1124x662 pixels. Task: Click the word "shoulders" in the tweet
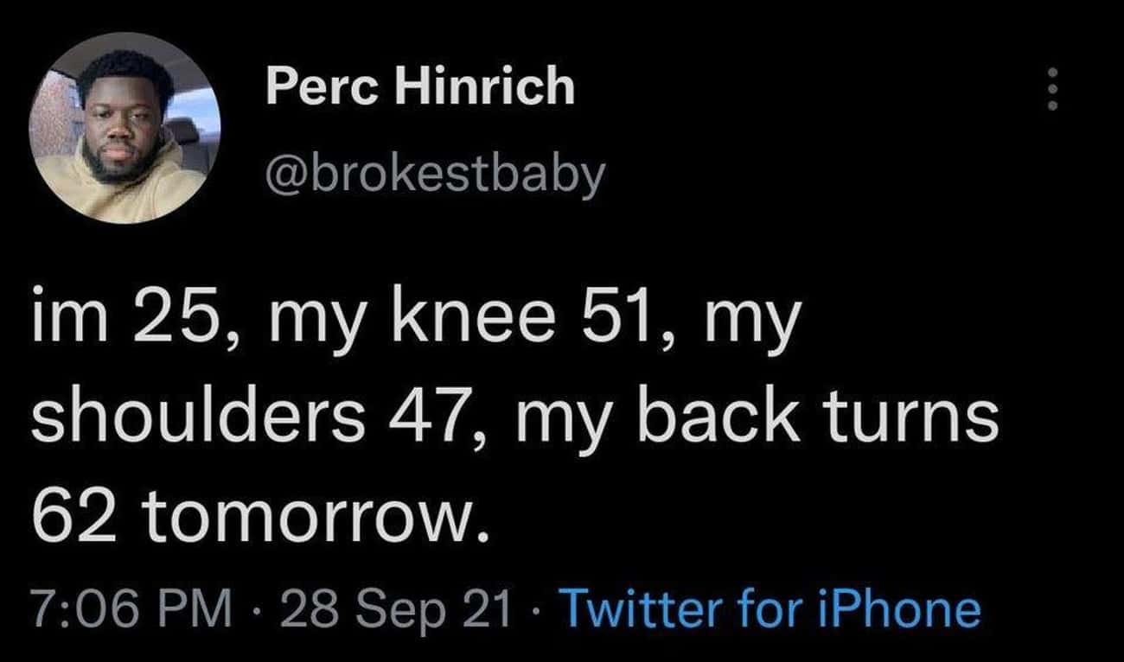pos(196,421)
